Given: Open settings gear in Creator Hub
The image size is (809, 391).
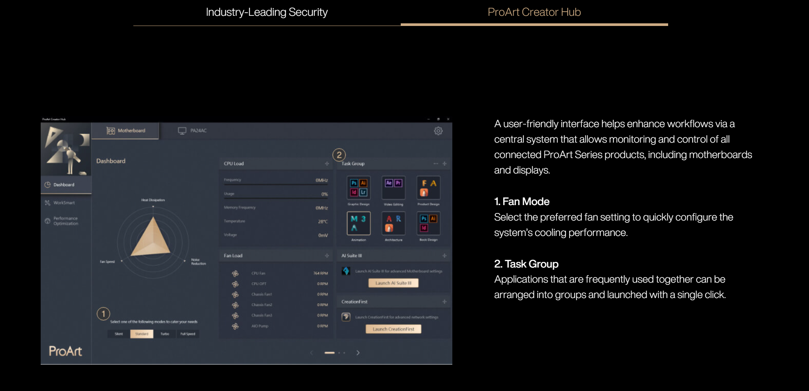Looking at the screenshot, I should (438, 131).
